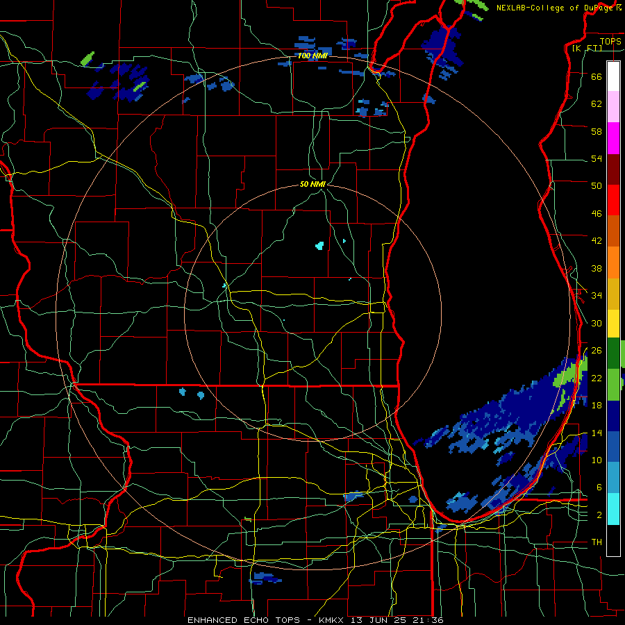Click the light pink legend swatch near 62
The image size is (625, 625).
tap(613, 106)
